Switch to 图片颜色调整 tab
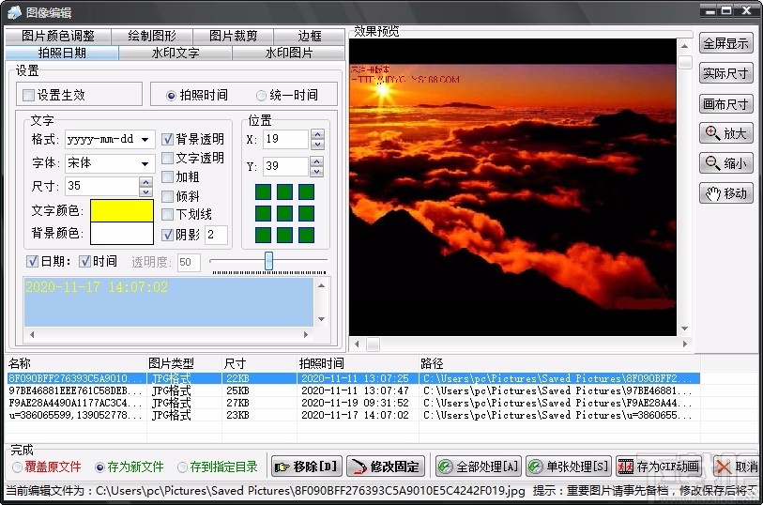The image size is (763, 505). point(58,36)
